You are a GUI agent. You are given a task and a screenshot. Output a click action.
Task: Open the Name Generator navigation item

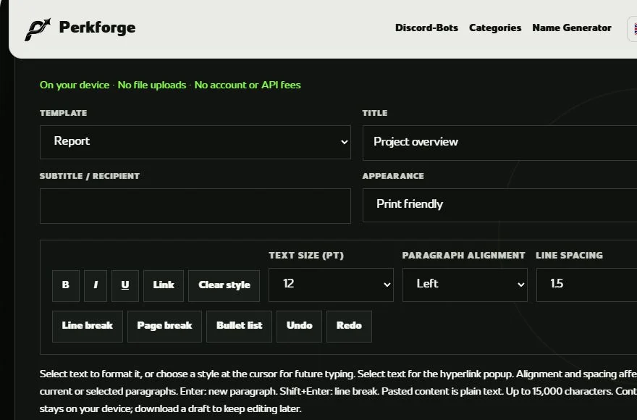(x=572, y=28)
